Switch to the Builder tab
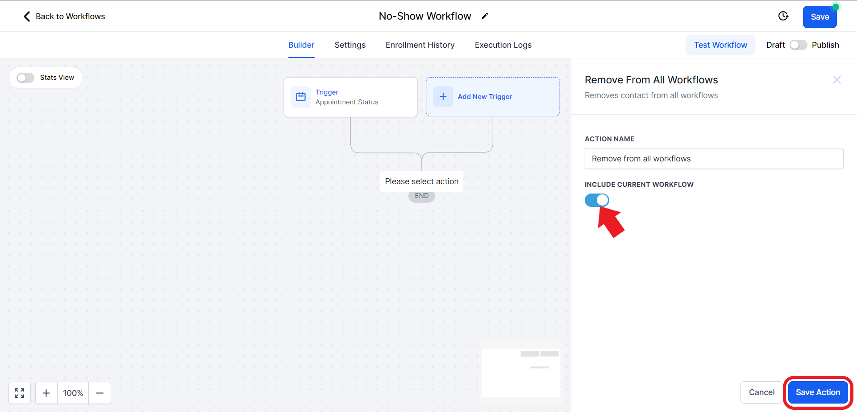The width and height of the screenshot is (857, 412). (x=301, y=45)
